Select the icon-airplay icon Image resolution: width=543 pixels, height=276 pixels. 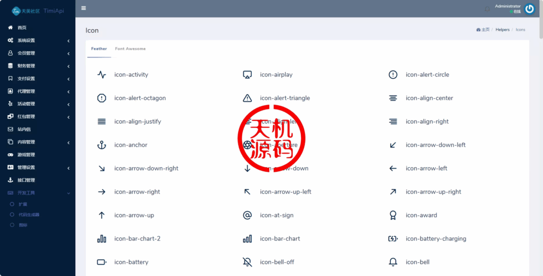coord(247,75)
